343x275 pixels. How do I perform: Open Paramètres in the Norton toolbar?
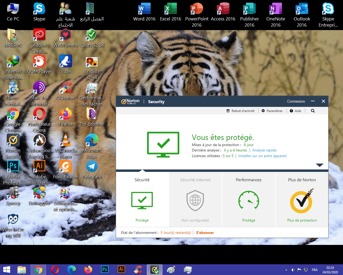[272, 111]
